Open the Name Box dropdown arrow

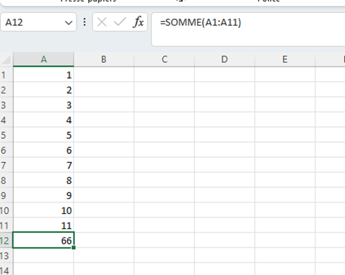tap(68, 23)
